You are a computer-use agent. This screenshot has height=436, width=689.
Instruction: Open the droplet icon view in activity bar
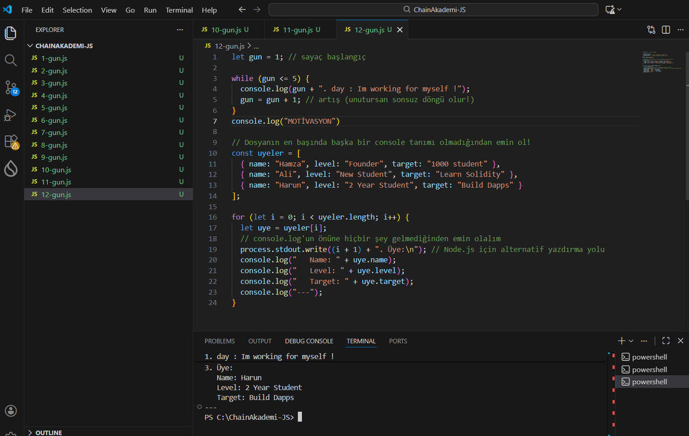tap(10, 169)
